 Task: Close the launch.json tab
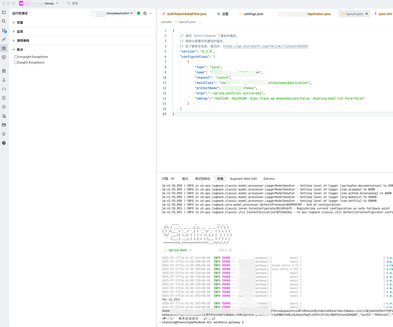(366, 14)
